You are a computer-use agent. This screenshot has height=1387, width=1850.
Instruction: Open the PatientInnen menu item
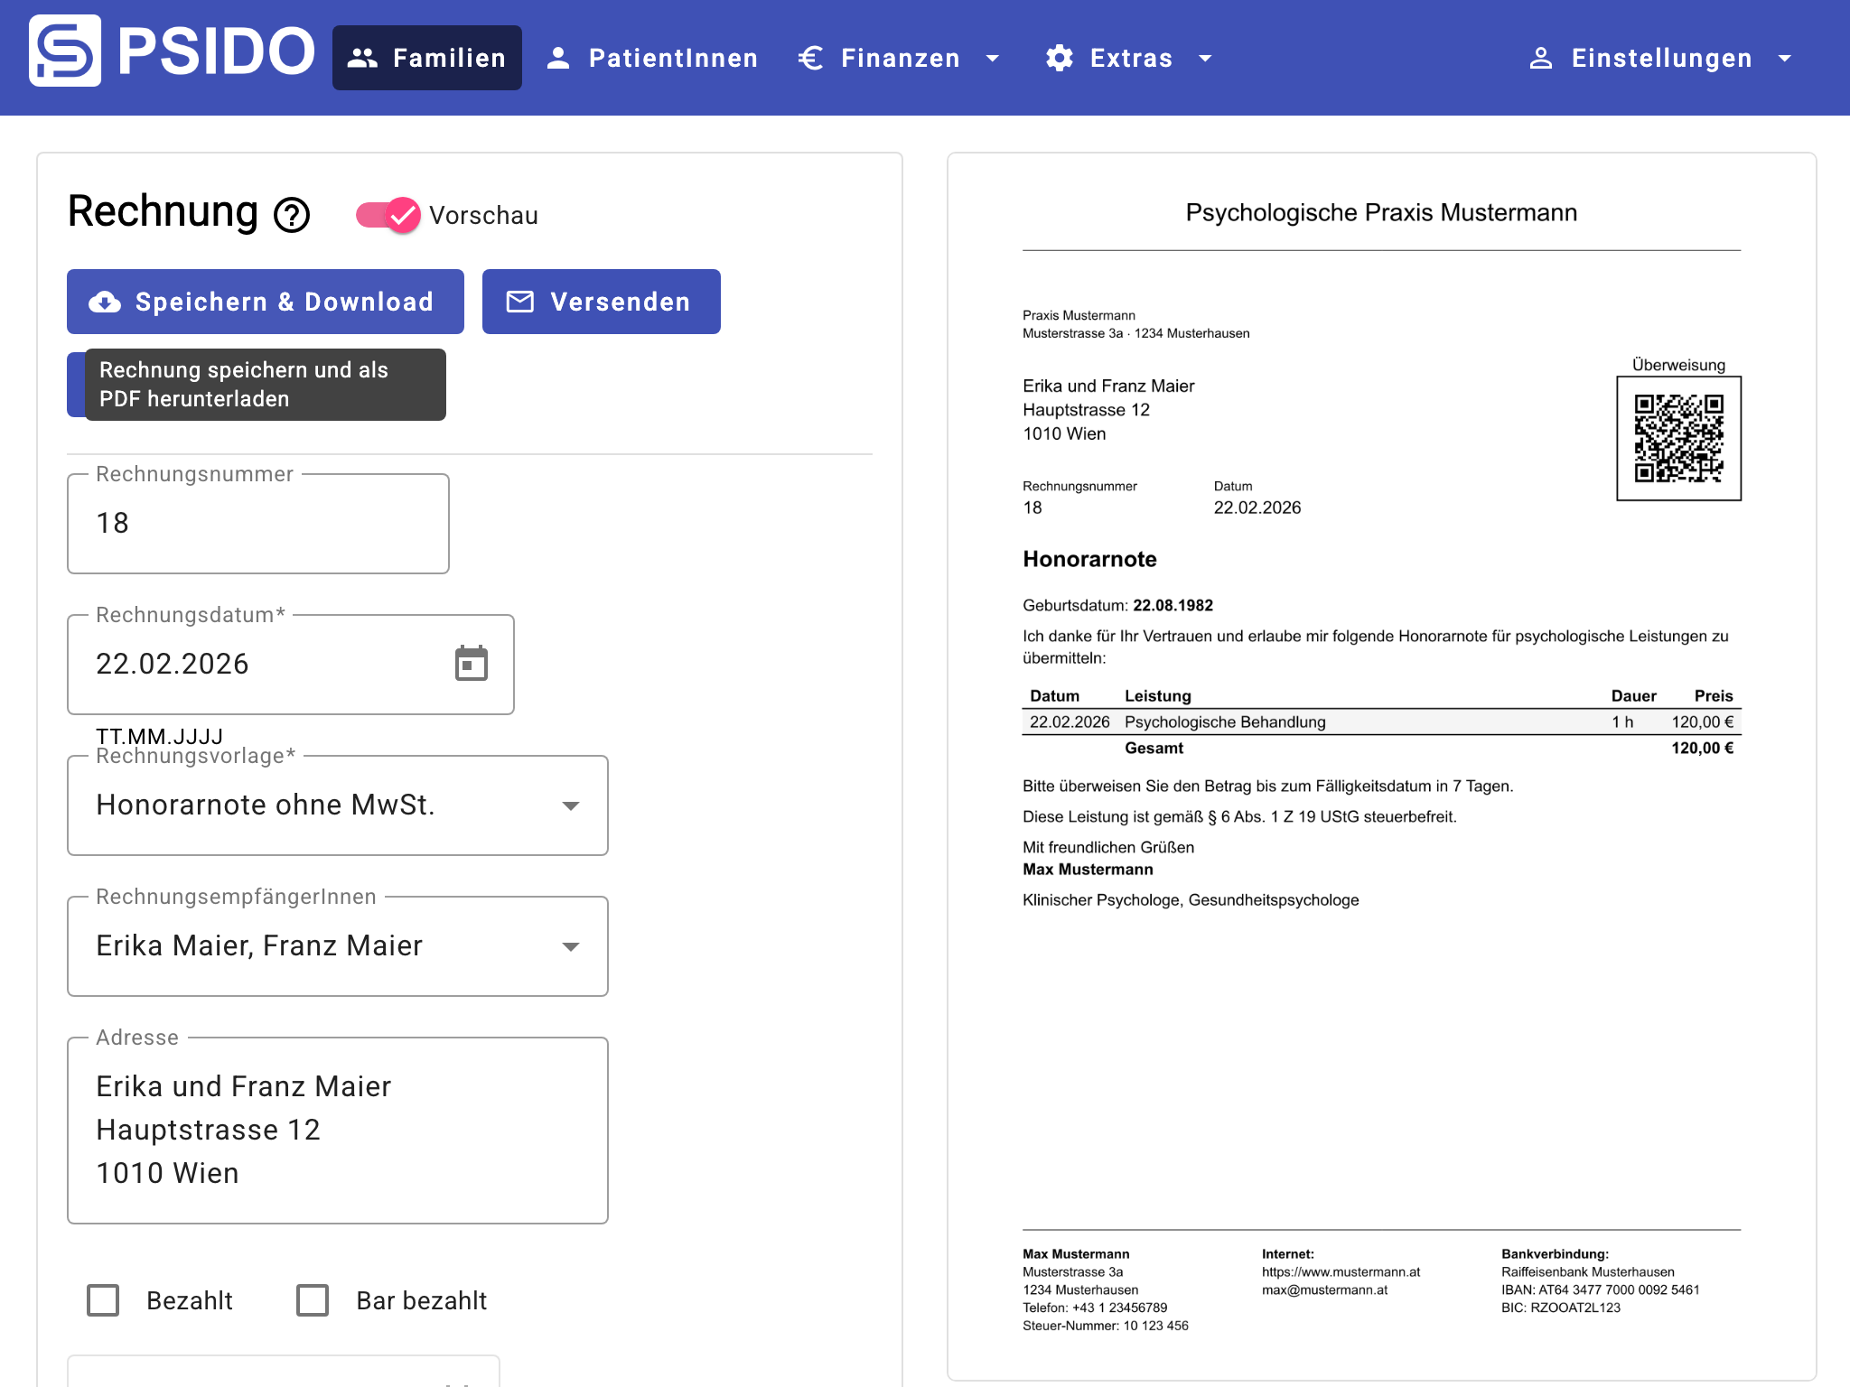tap(652, 58)
